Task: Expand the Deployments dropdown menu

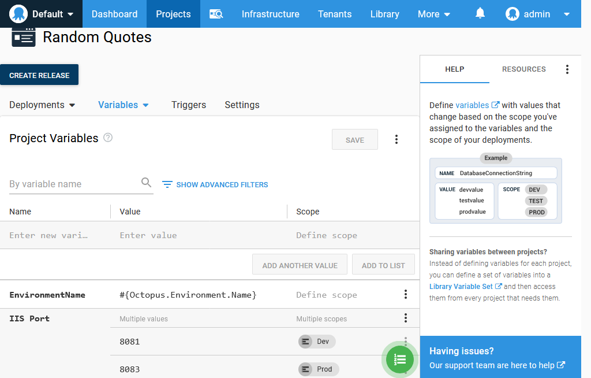Action: point(42,105)
